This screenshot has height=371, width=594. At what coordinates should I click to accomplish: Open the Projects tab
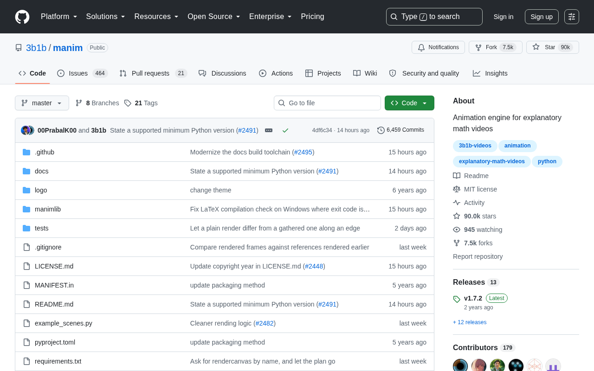[x=323, y=73]
